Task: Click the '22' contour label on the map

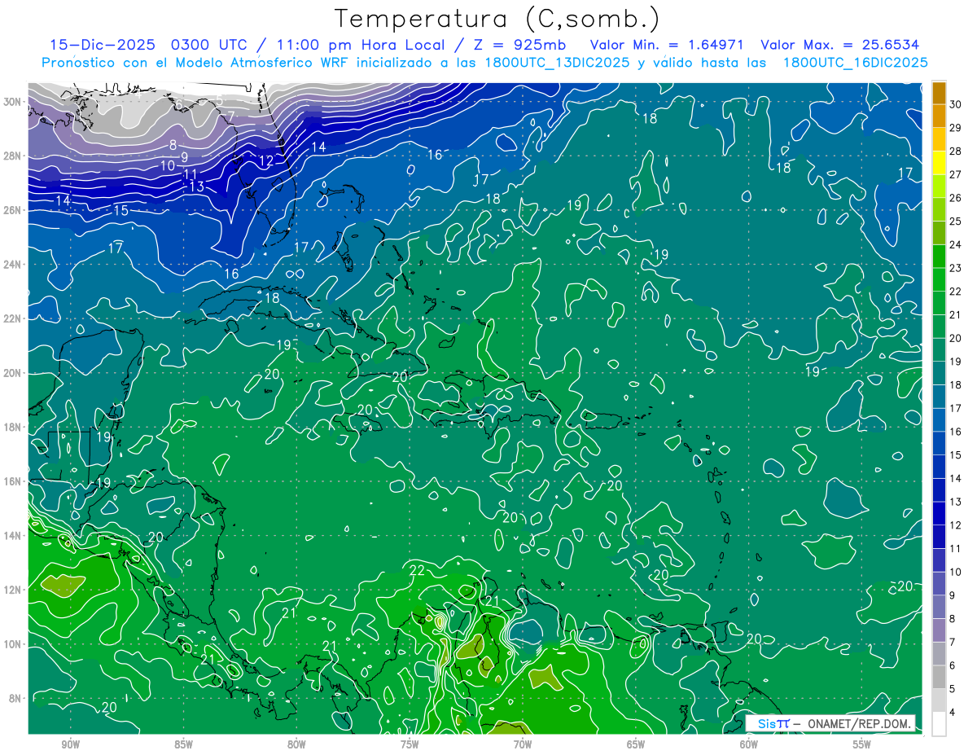Action: click(x=417, y=570)
